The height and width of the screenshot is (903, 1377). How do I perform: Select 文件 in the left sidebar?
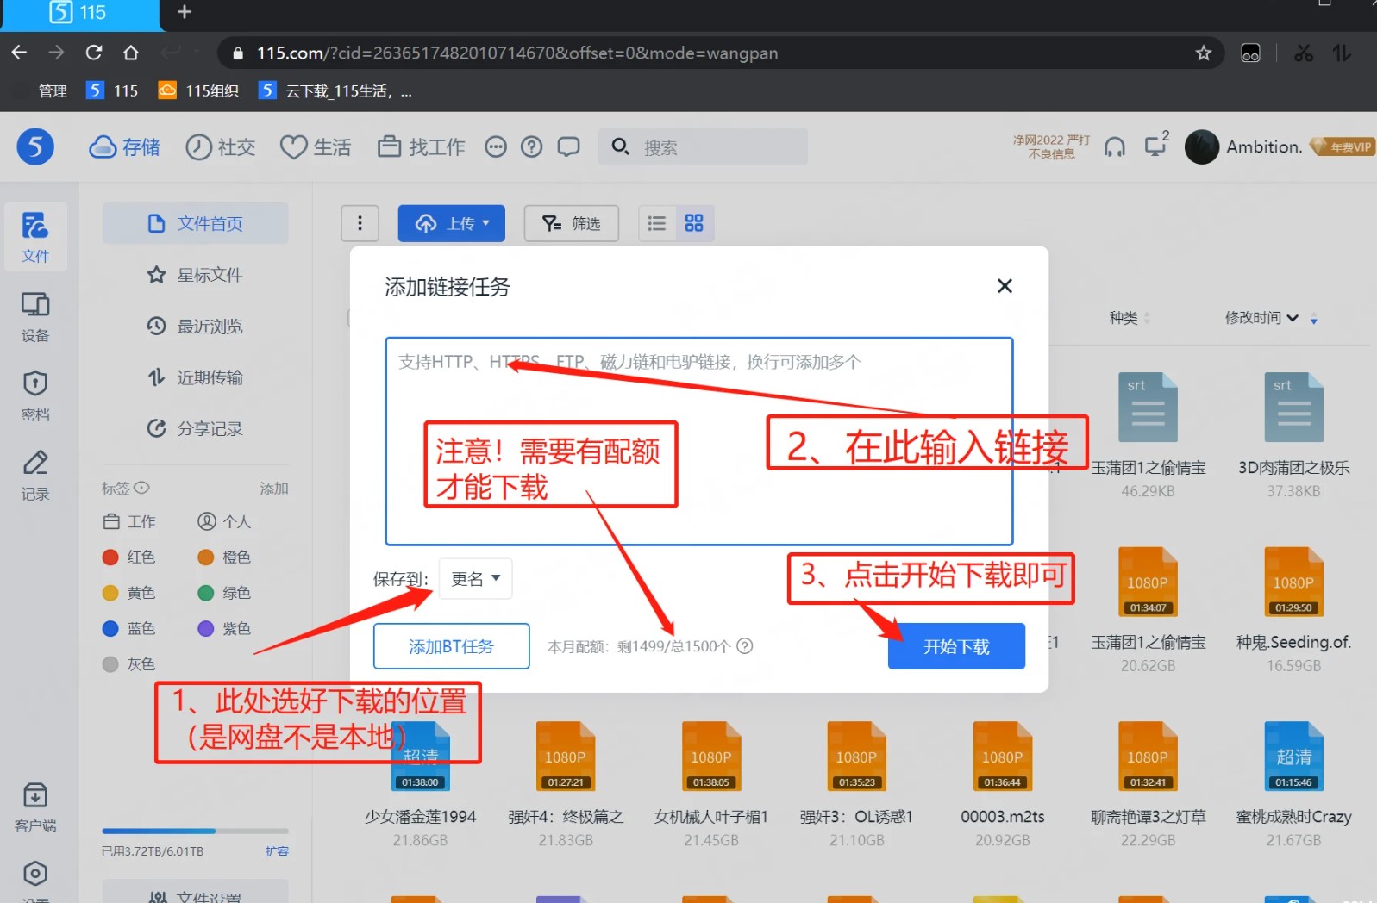coord(35,237)
